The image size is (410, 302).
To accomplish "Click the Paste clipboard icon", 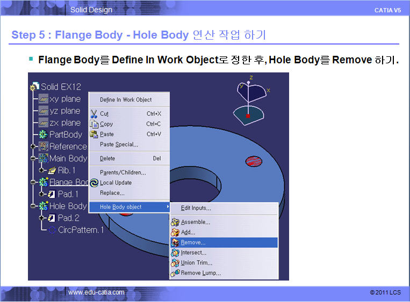I will (94, 134).
